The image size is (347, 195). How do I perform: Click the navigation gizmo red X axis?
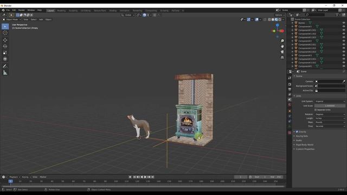[282, 31]
